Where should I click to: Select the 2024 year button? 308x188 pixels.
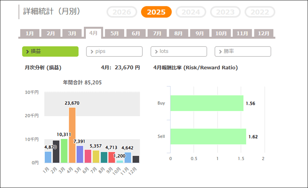191,12
